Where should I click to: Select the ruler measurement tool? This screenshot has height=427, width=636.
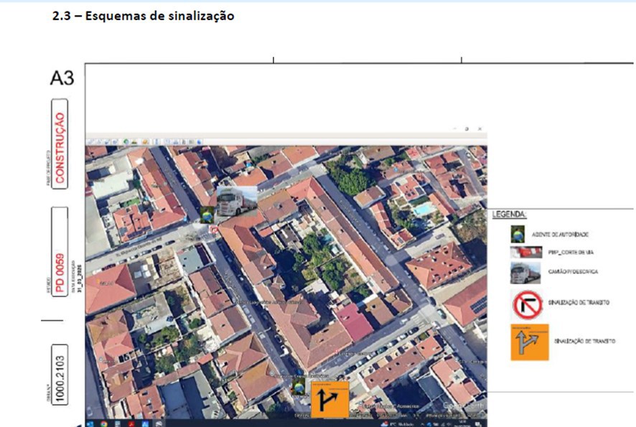click(156, 142)
